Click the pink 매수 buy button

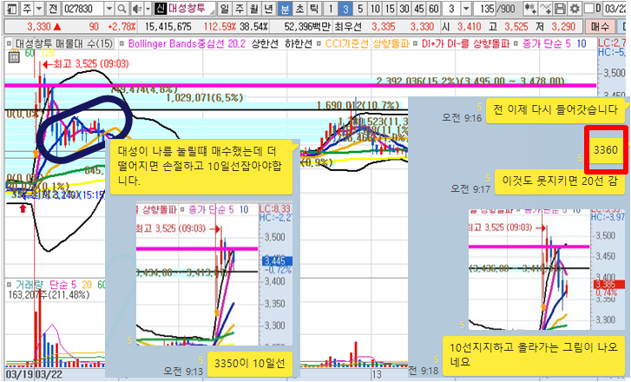tap(600, 27)
